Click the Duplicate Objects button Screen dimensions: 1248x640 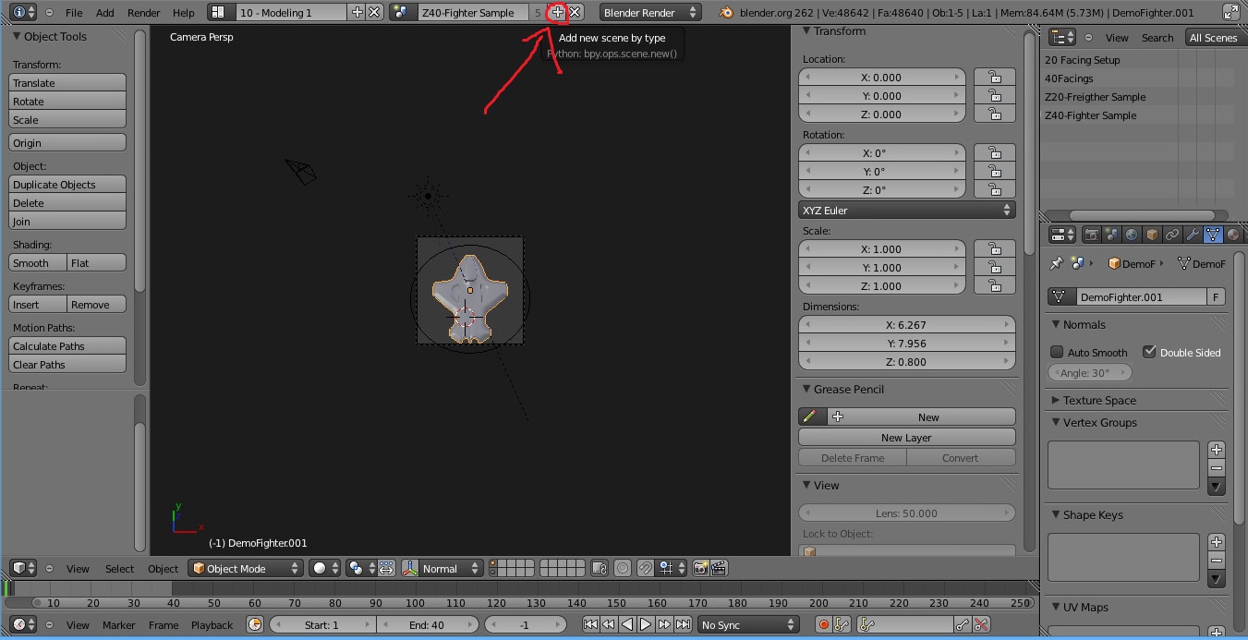point(67,185)
